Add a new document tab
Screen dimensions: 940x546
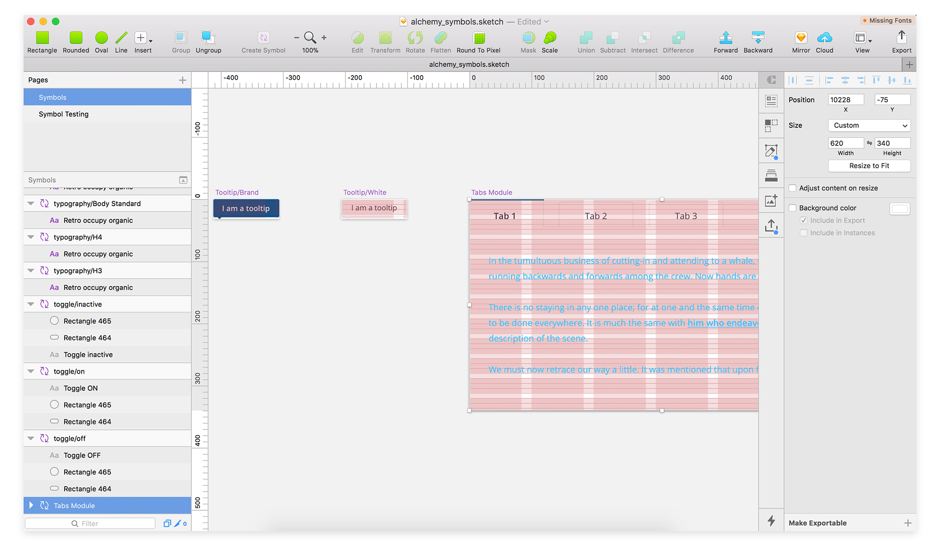pyautogui.click(x=909, y=64)
